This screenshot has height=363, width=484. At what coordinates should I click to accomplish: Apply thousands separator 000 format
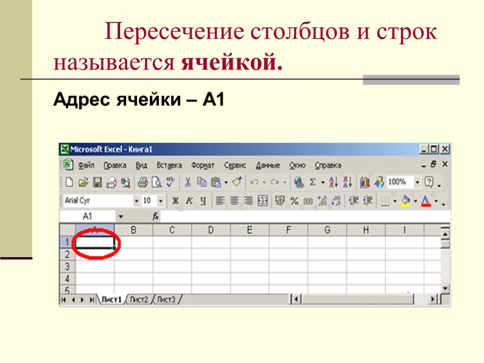coord(308,201)
